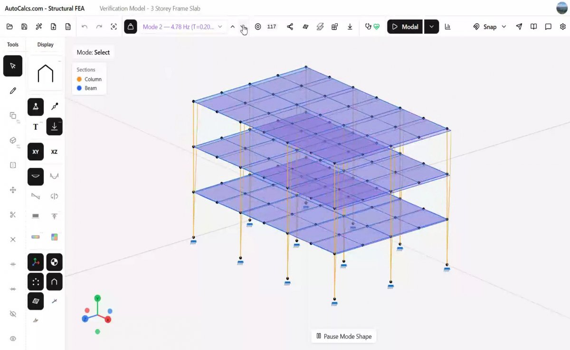Open the results chart icon
The image size is (570, 350).
[x=447, y=27]
